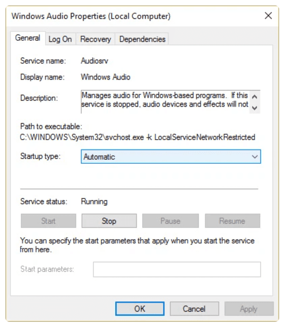Confirm the dialog with OK

[139, 309]
